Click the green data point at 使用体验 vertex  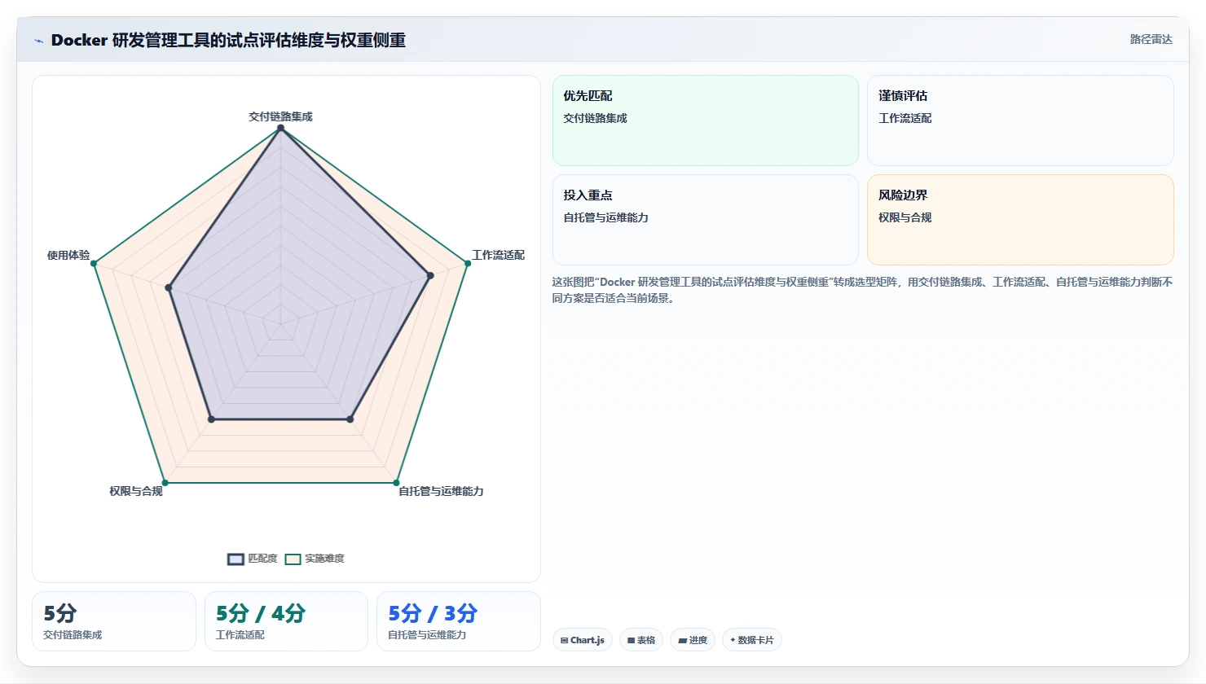[94, 263]
